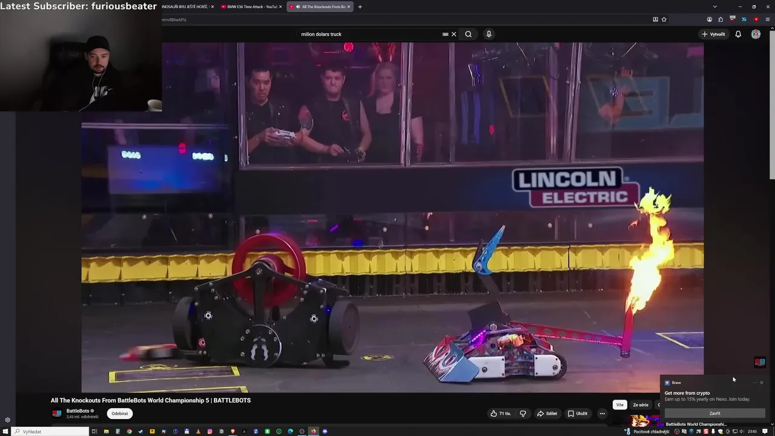Subscribe with the Odebírat button
The image size is (775, 436).
119,414
